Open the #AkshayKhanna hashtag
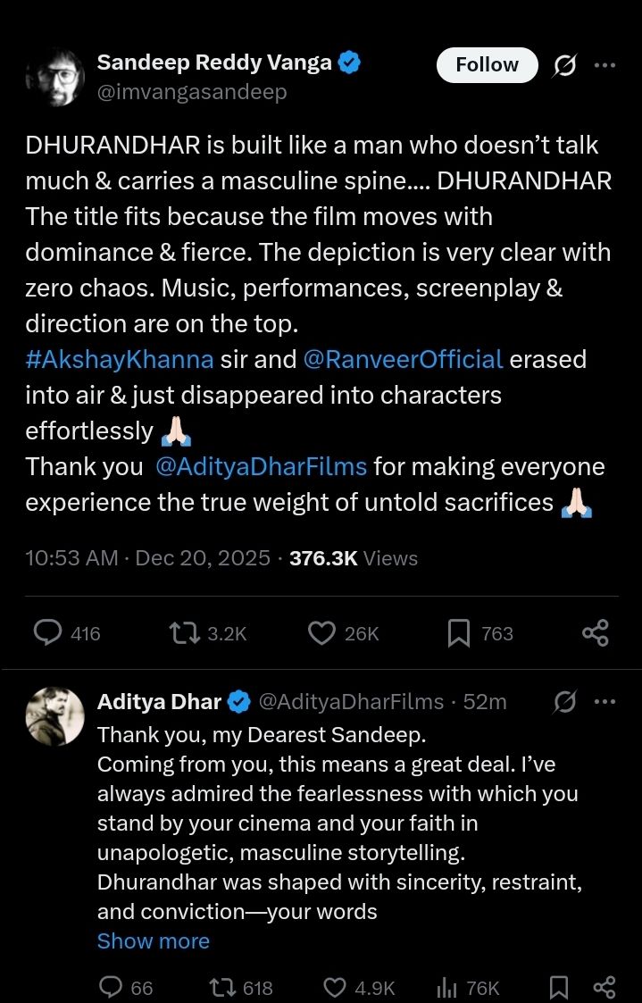The image size is (642, 1003). pos(120,359)
